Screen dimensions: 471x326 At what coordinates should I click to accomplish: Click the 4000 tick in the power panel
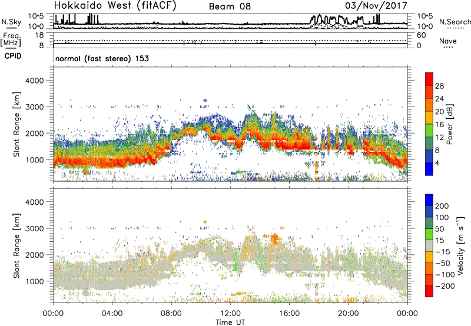click(34, 81)
